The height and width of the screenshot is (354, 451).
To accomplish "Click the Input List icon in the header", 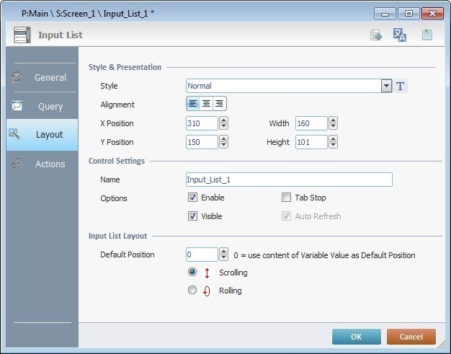I will pyautogui.click(x=22, y=35).
